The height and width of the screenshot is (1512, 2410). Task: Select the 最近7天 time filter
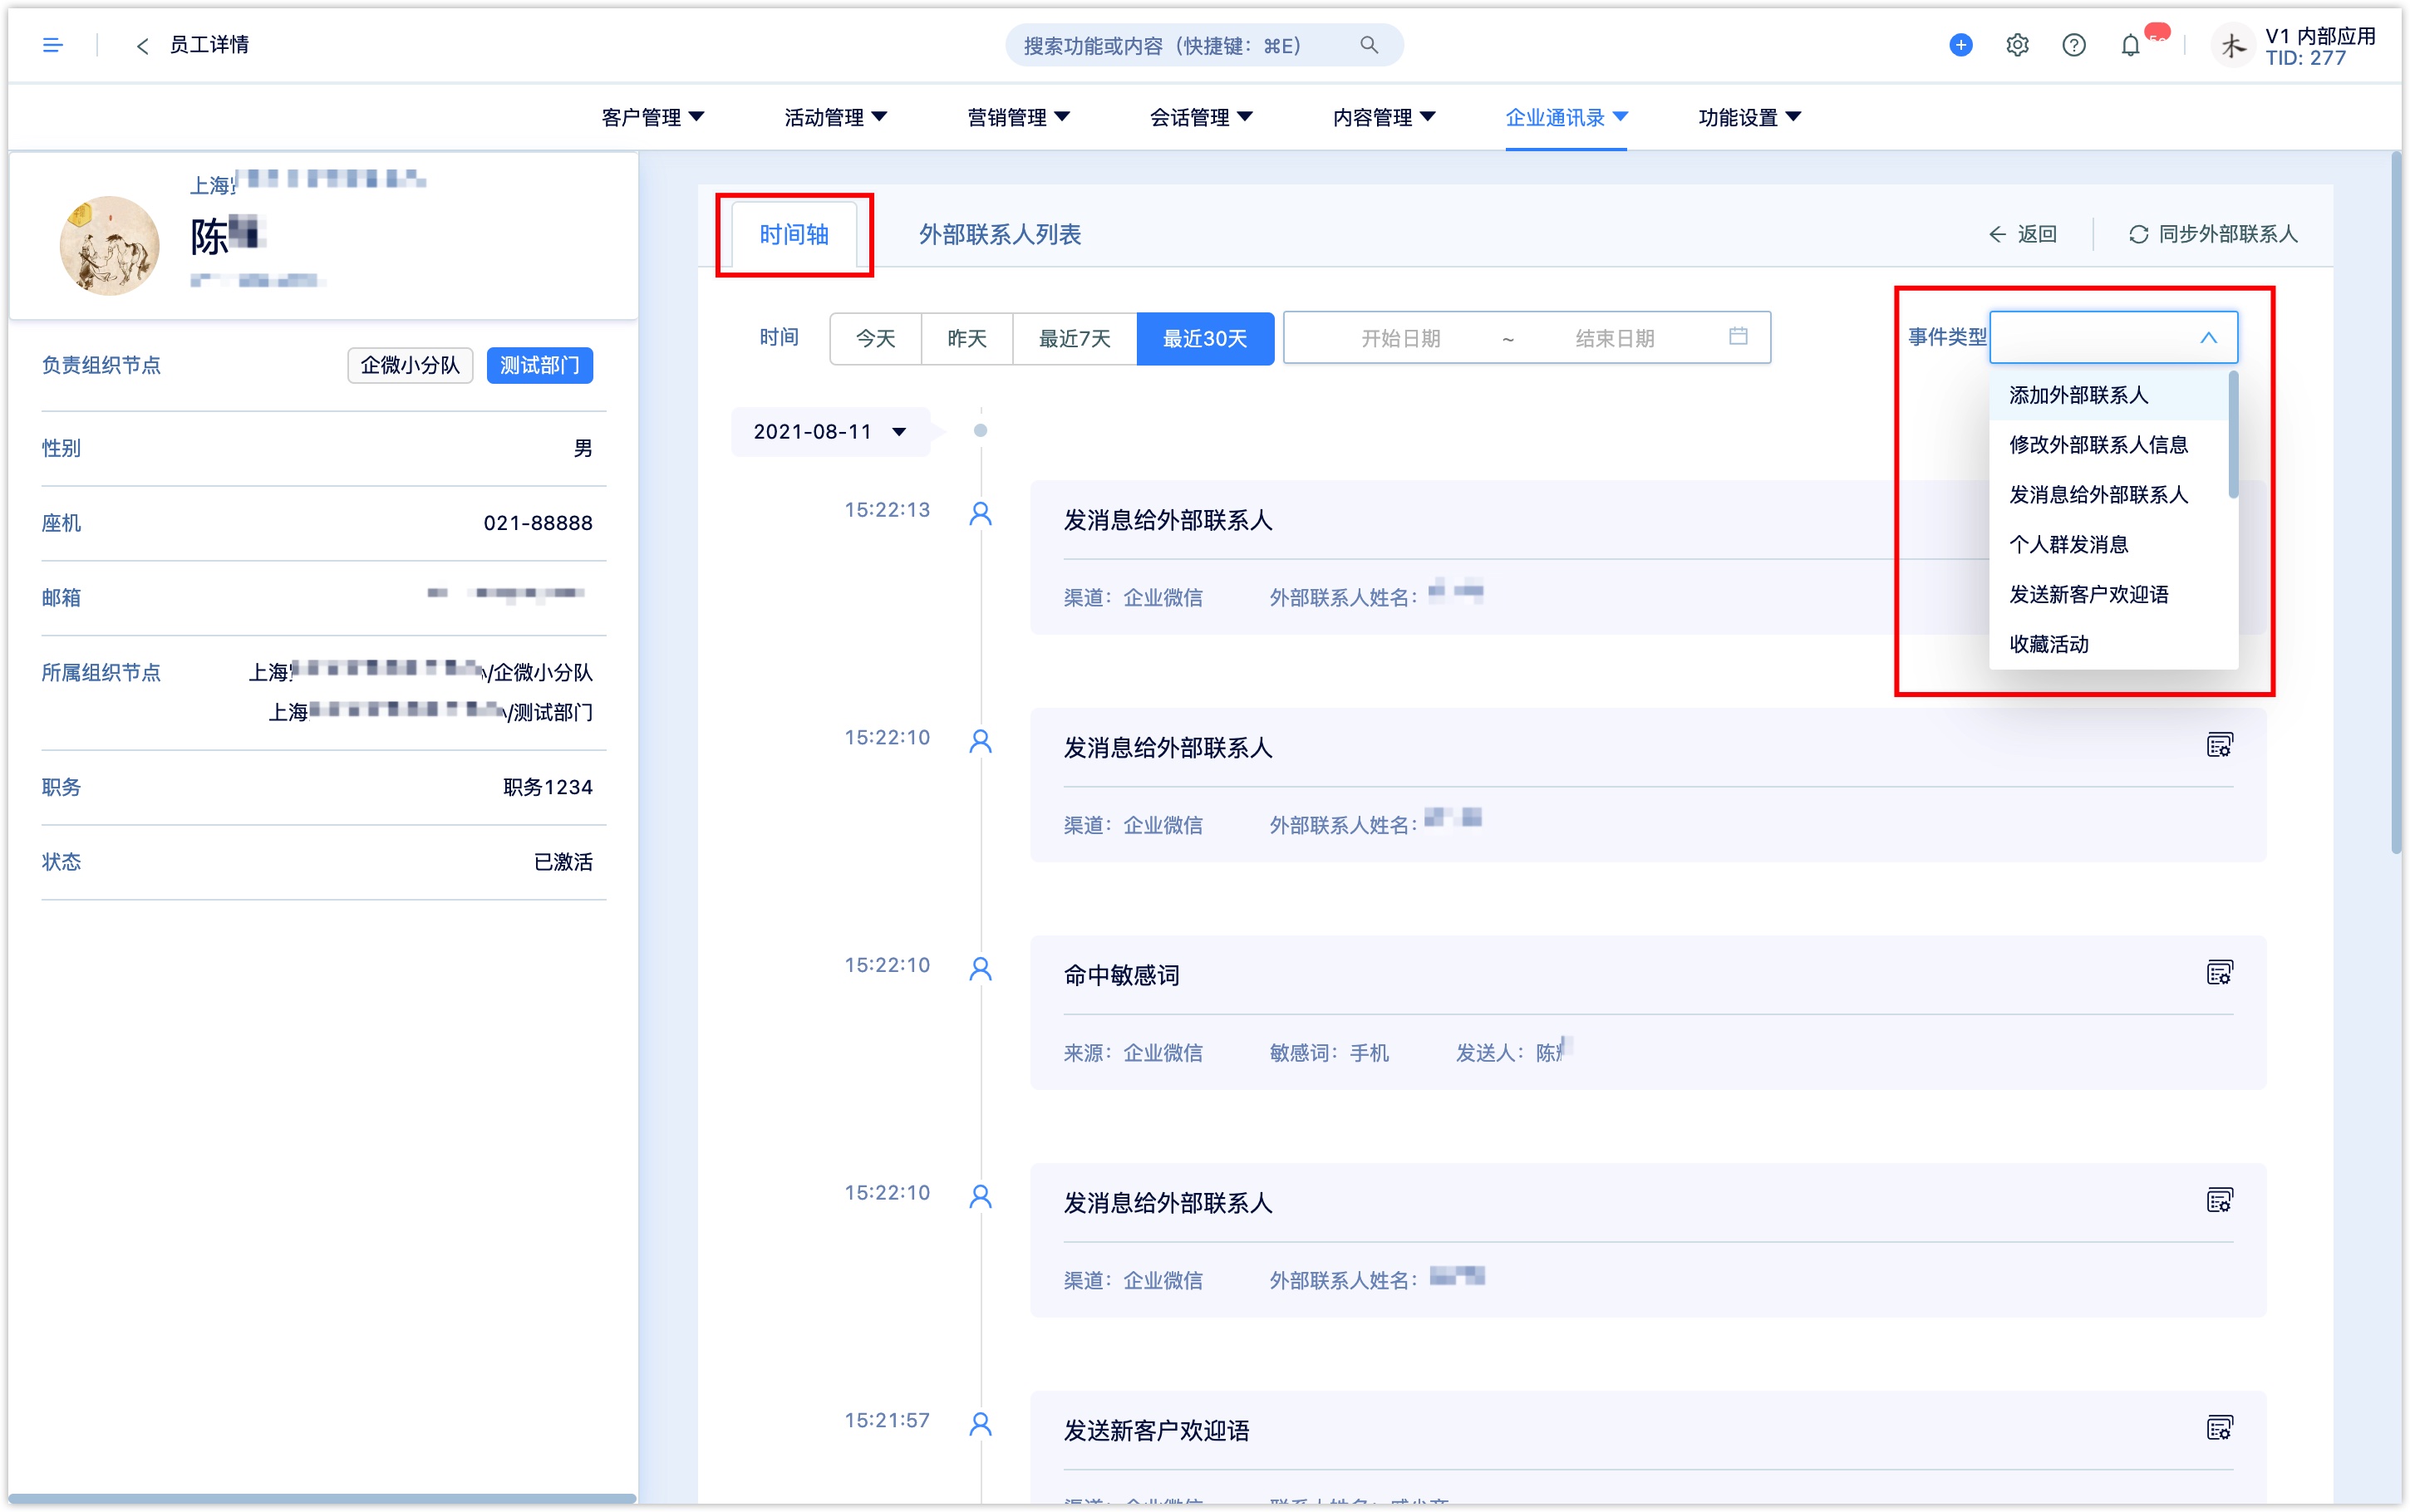pyautogui.click(x=1075, y=338)
